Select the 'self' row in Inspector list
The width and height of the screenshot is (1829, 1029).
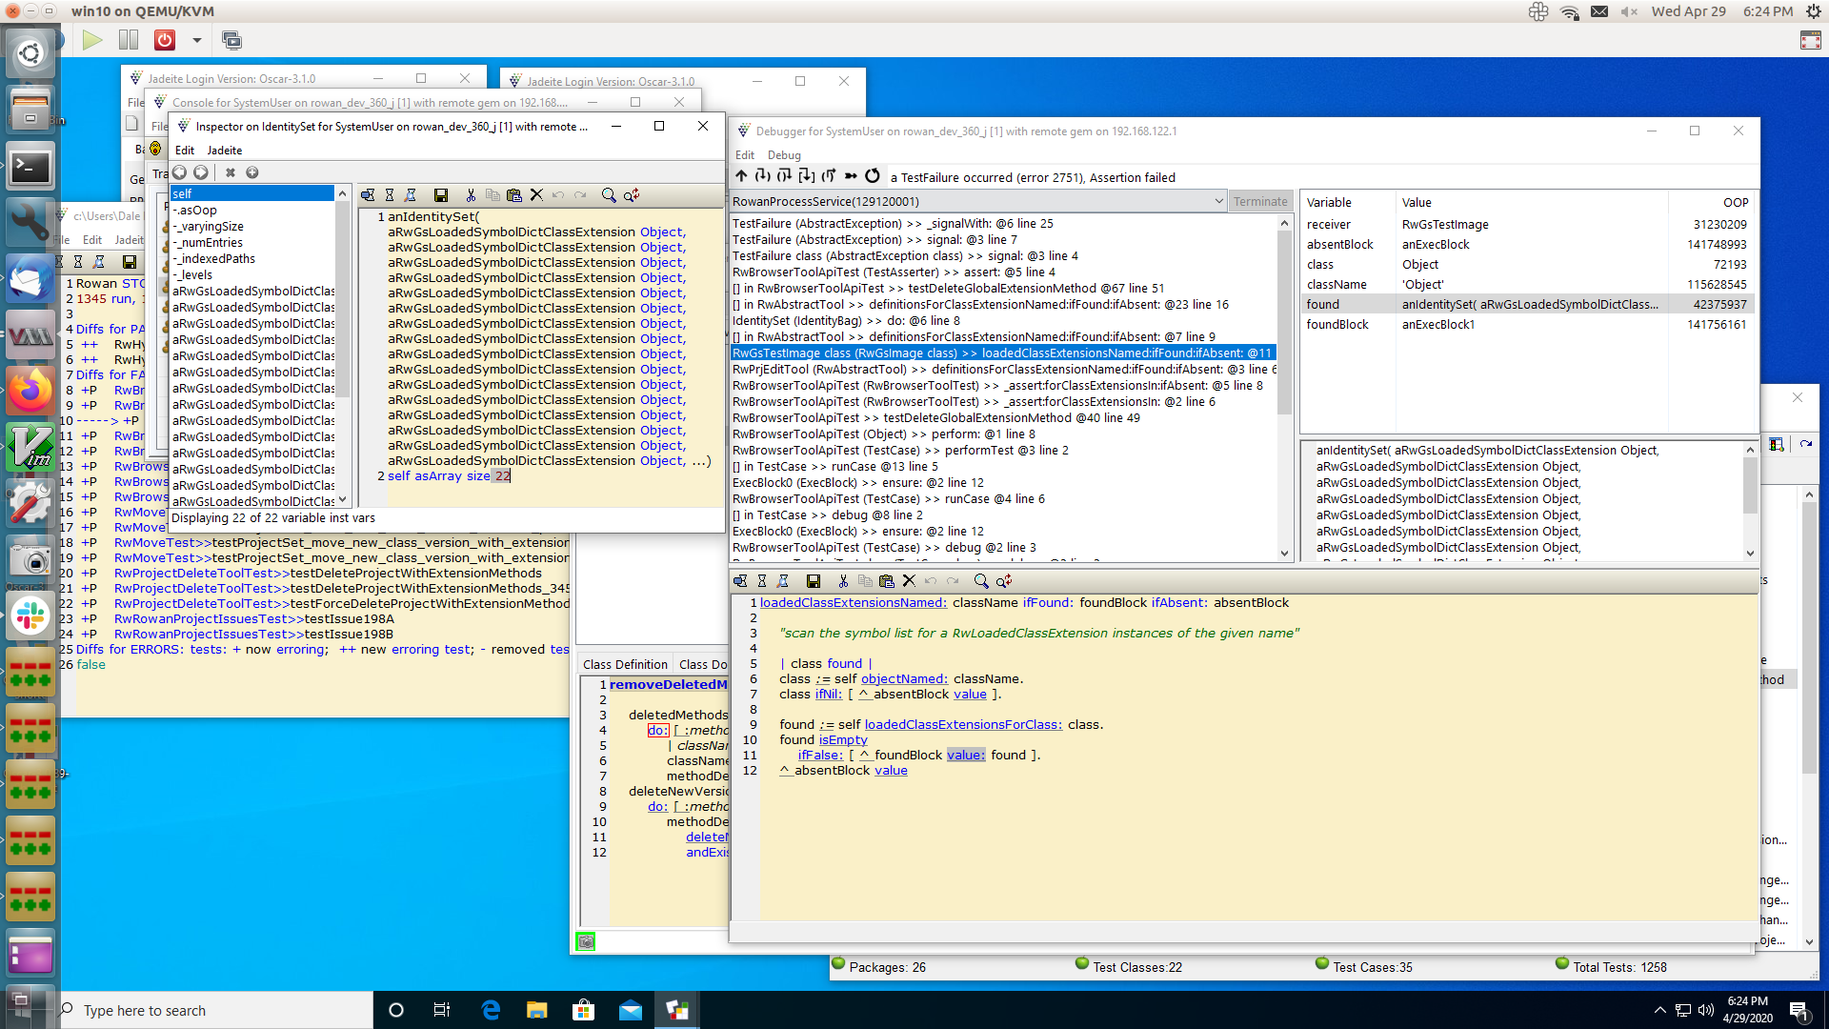(x=252, y=194)
